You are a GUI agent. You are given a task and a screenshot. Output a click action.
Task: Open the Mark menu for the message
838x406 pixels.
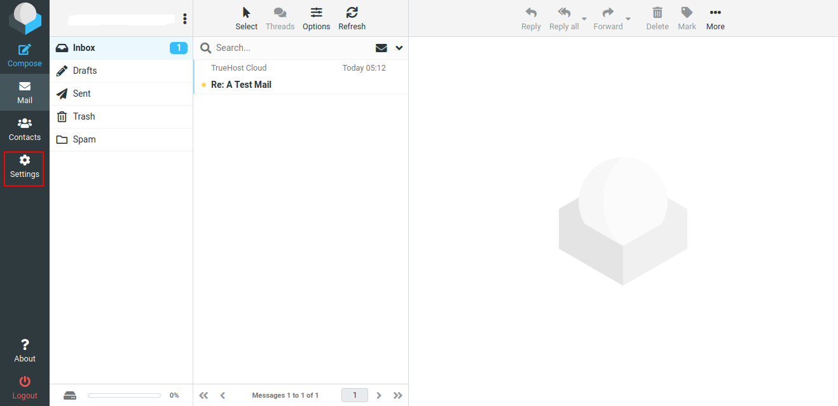[x=687, y=17]
